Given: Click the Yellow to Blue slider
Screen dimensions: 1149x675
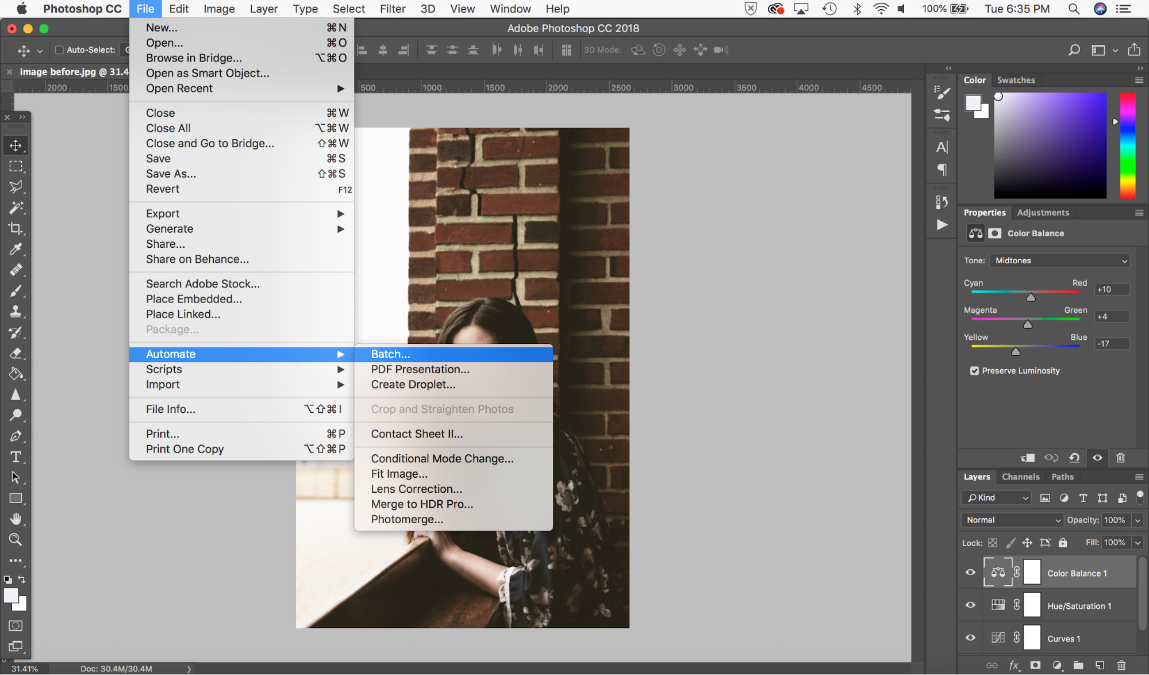Looking at the screenshot, I should pyautogui.click(x=1015, y=350).
